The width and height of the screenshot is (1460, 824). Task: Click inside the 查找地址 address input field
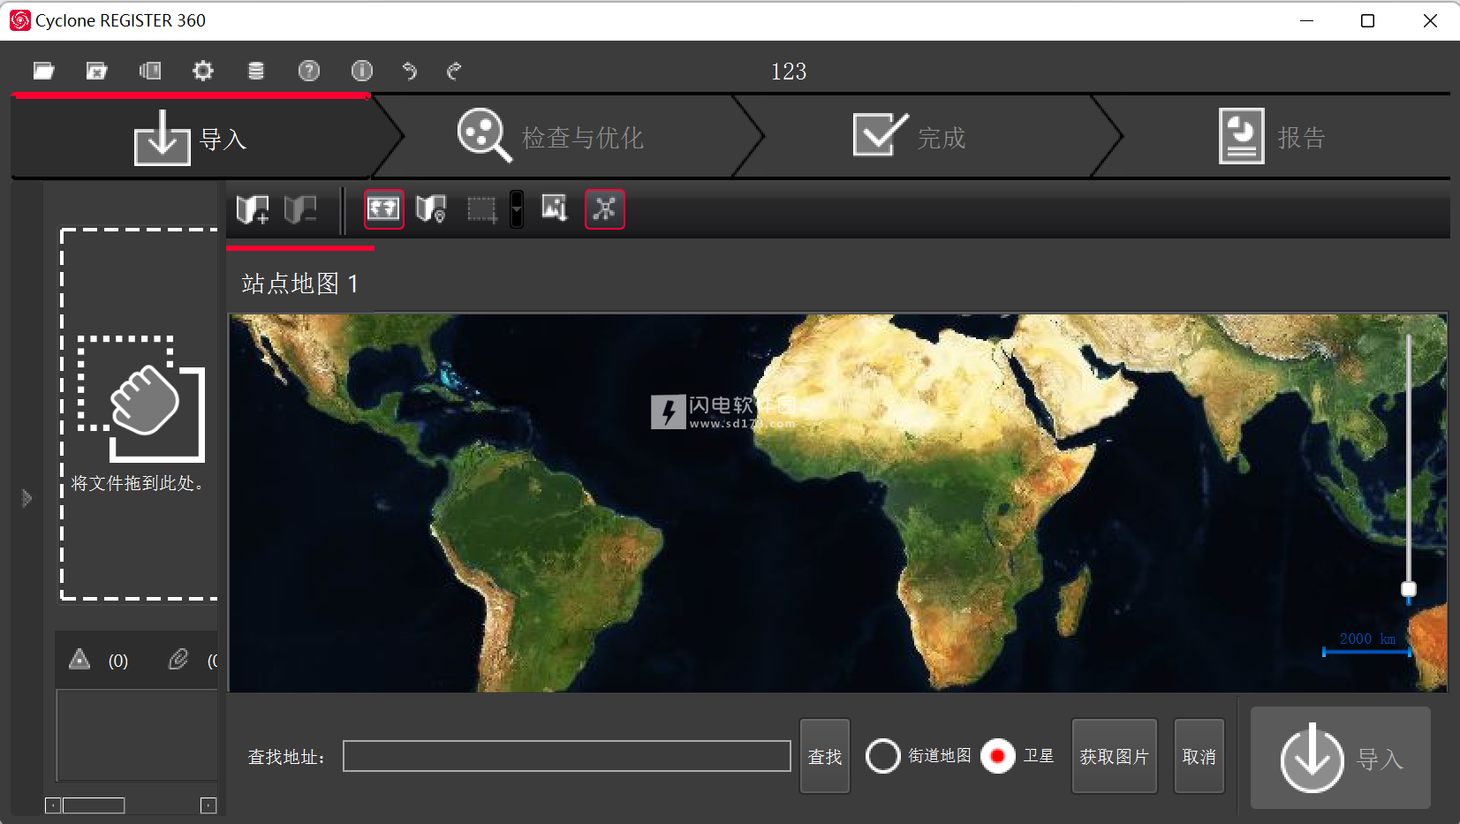coord(565,756)
